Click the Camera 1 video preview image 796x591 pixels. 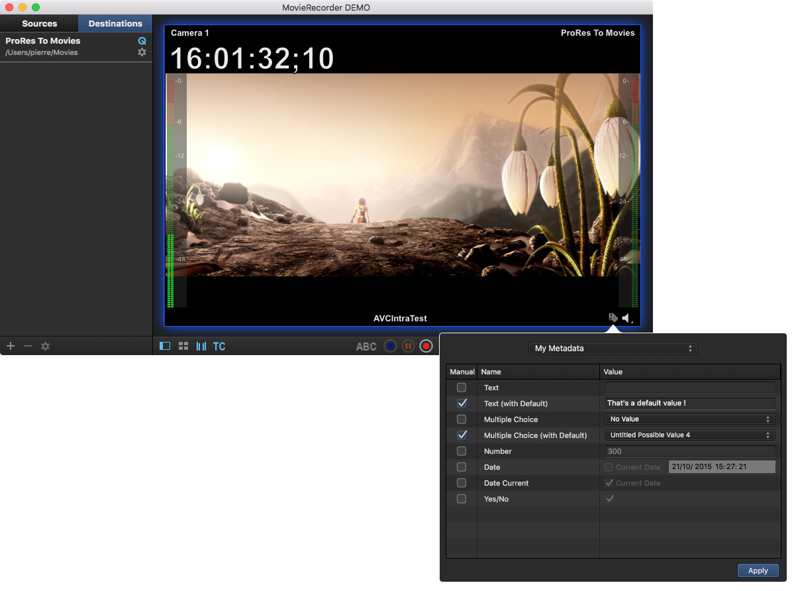[x=403, y=174]
